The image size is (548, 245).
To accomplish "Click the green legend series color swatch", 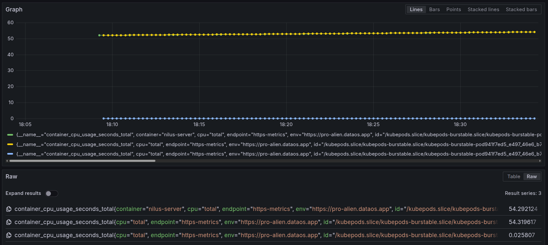I will [10, 135].
